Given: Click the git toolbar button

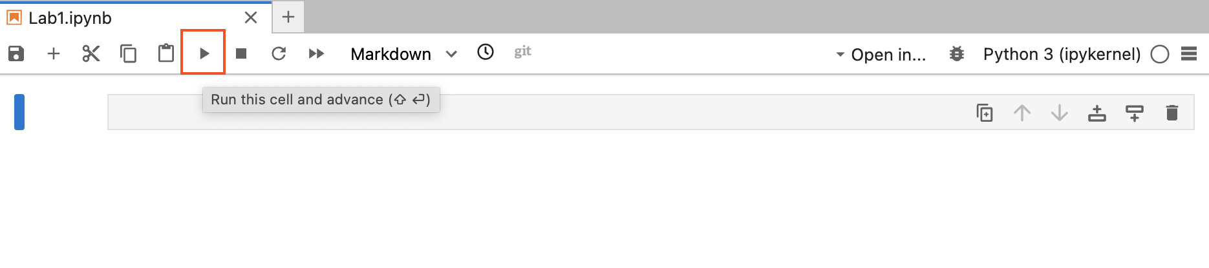Looking at the screenshot, I should tap(522, 52).
